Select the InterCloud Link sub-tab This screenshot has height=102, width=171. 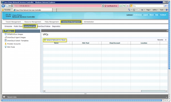coord(30,26)
